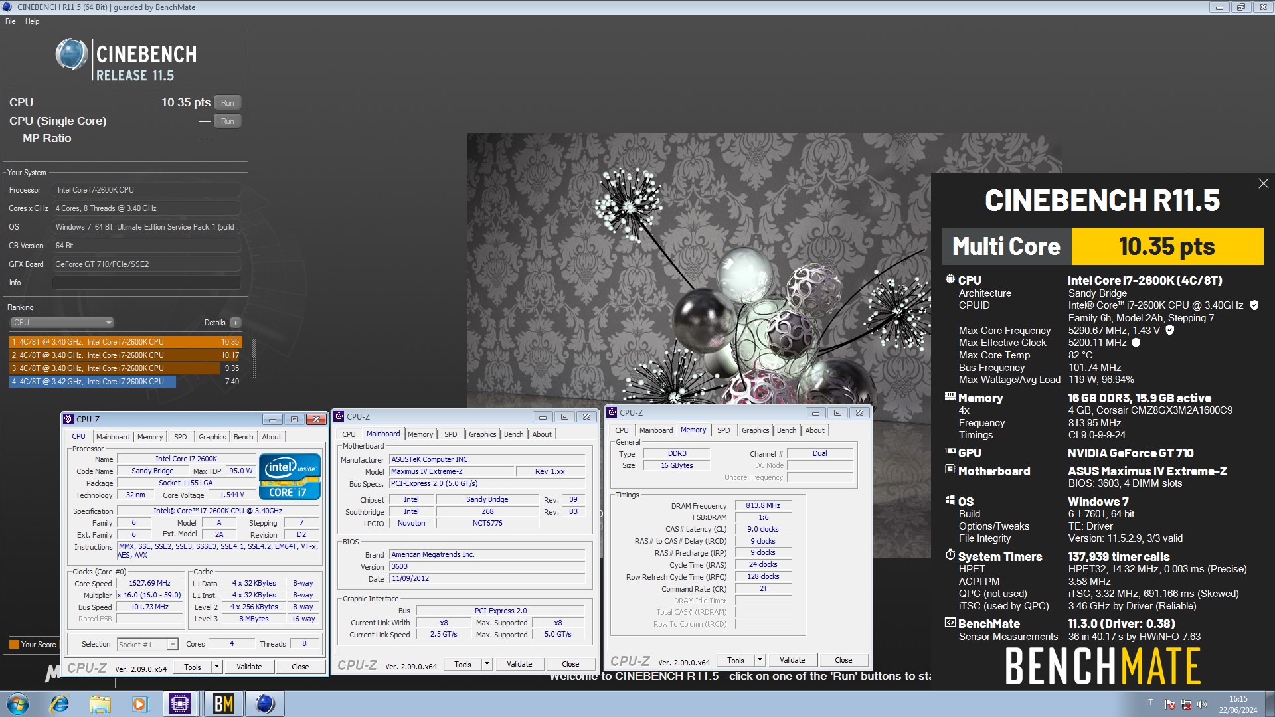
Task: Click the BenchMate OS Windows icon
Action: [950, 500]
